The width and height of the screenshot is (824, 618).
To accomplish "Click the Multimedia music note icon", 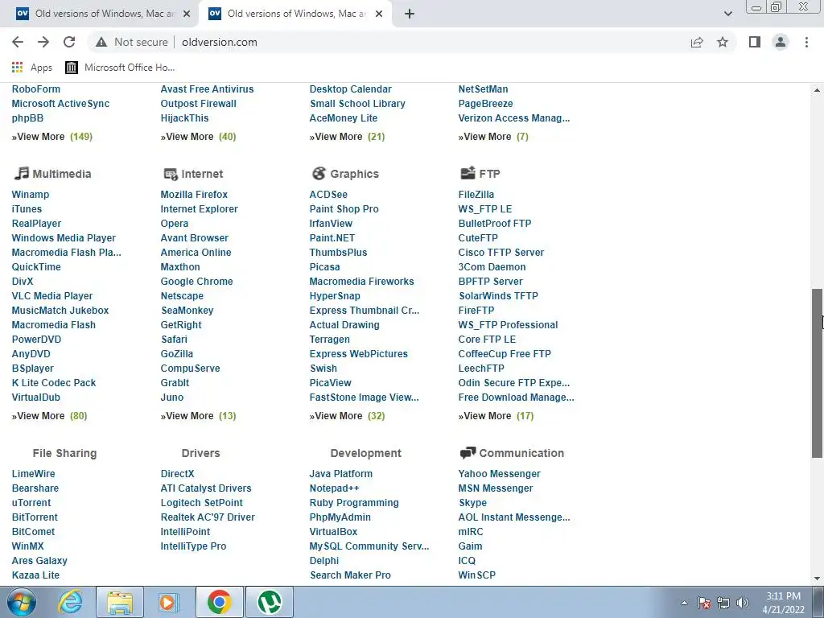I will 21,173.
